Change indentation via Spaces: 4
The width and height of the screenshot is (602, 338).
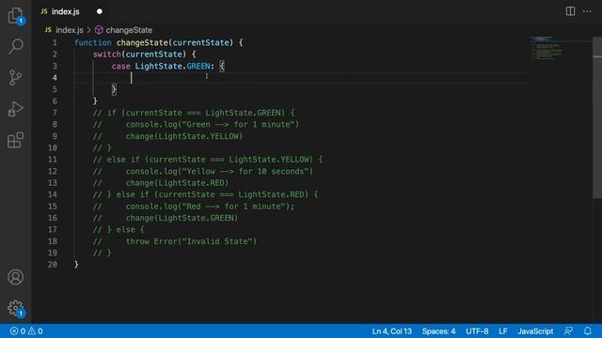coord(438,331)
